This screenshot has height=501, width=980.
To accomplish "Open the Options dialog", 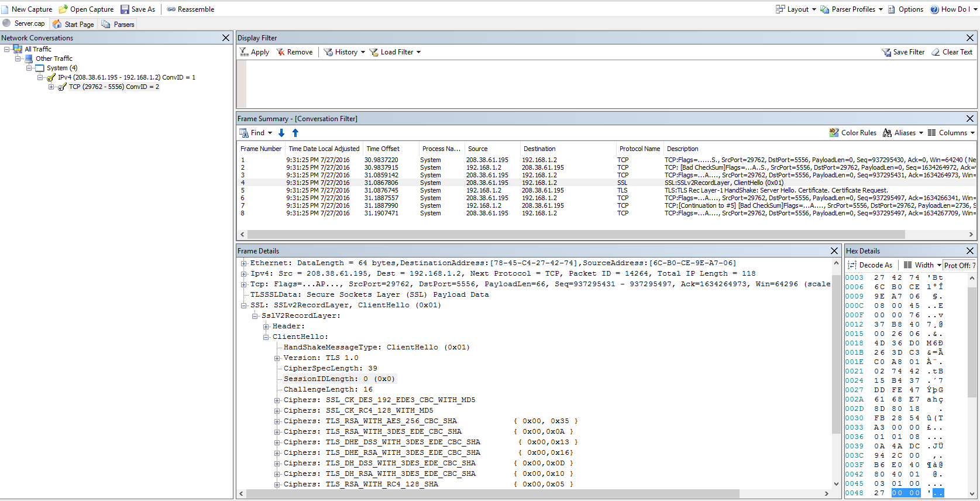I will tap(906, 9).
